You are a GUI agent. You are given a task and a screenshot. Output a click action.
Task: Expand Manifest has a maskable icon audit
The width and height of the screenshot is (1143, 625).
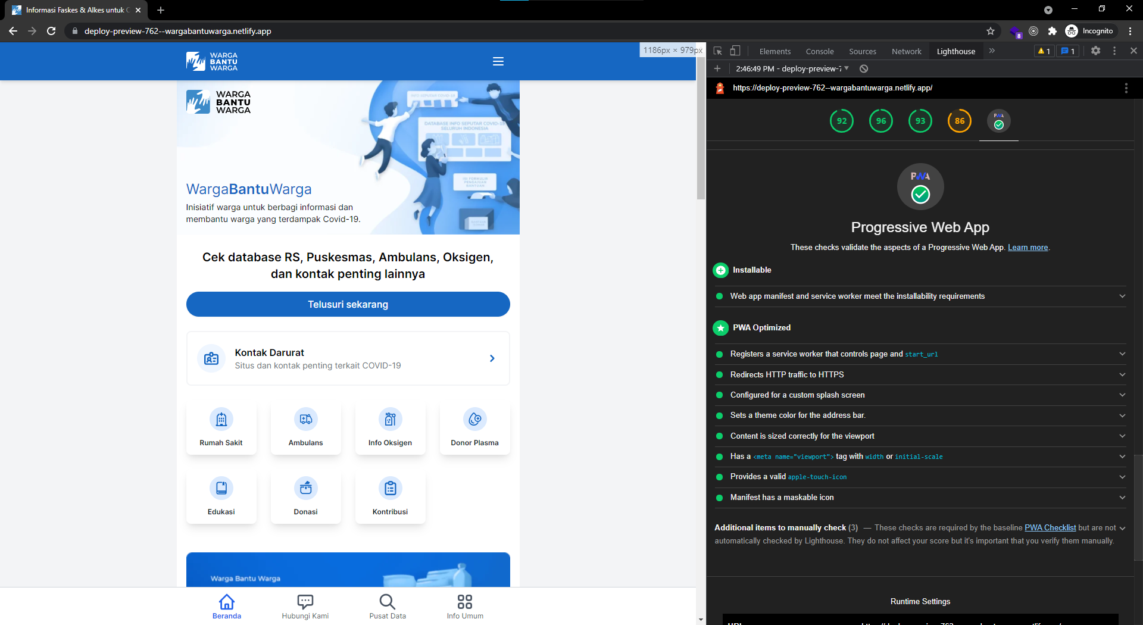pyautogui.click(x=920, y=498)
